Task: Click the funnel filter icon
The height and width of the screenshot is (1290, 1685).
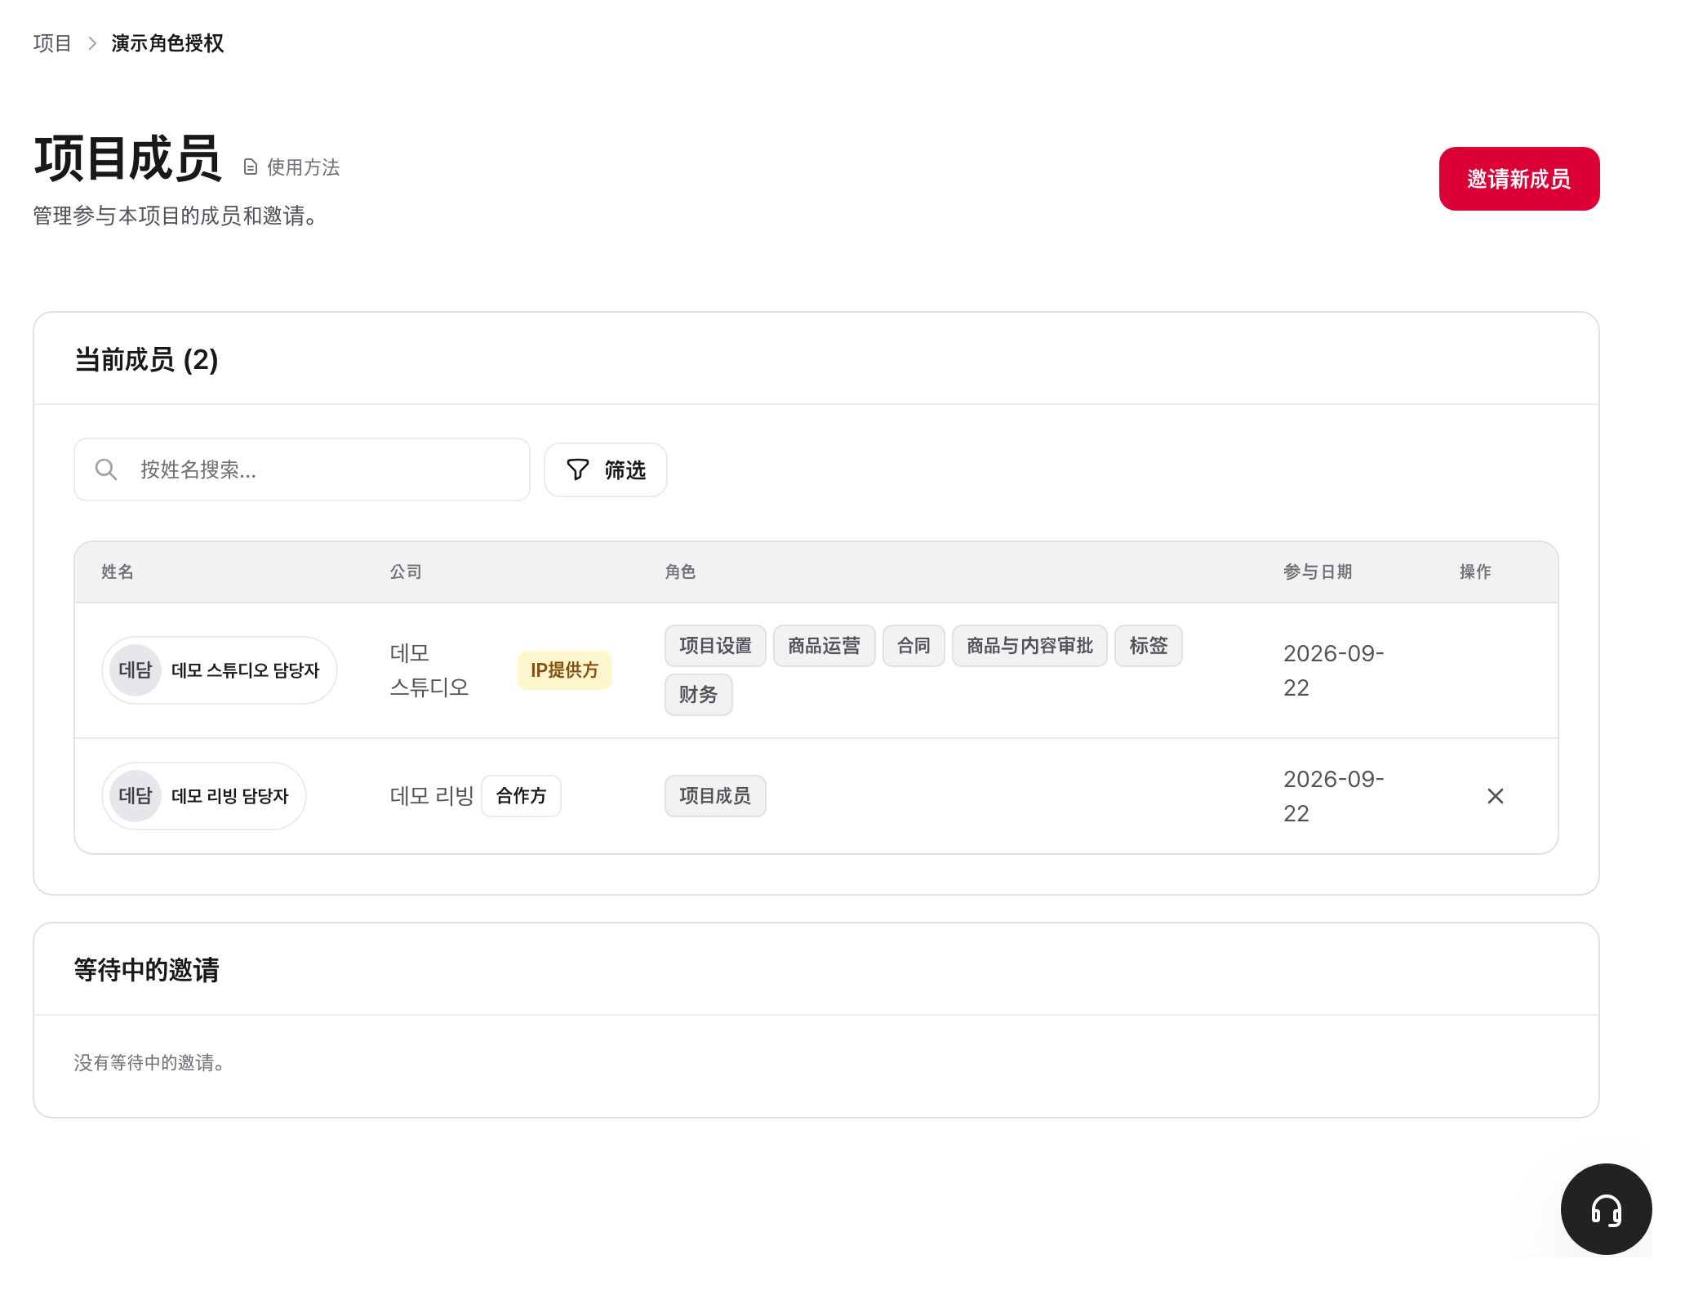Action: (577, 469)
